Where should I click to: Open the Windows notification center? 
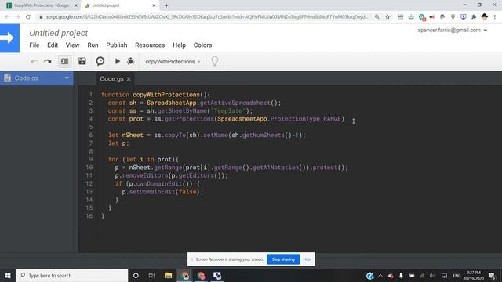pos(492,275)
